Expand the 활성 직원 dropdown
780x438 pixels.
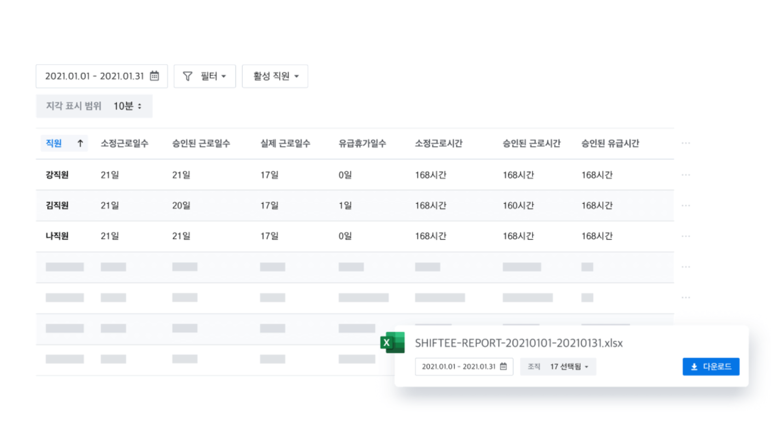[275, 76]
